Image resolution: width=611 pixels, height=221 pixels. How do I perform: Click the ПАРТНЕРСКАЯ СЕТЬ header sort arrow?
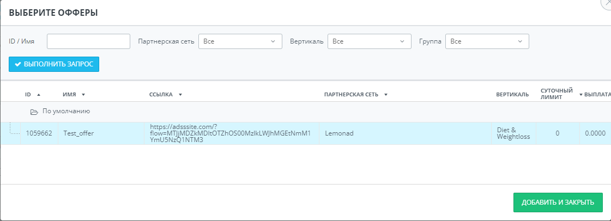pyautogui.click(x=385, y=95)
